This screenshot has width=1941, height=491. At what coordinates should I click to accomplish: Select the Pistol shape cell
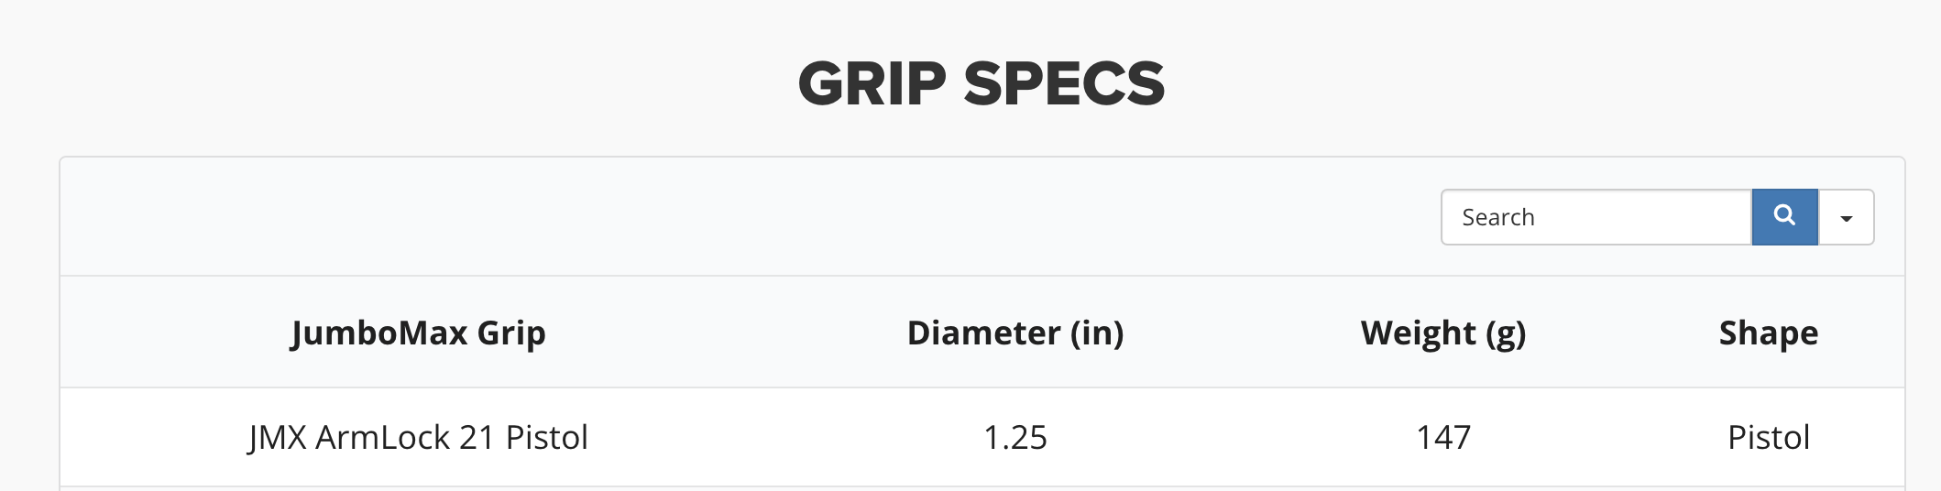pyautogui.click(x=1769, y=438)
